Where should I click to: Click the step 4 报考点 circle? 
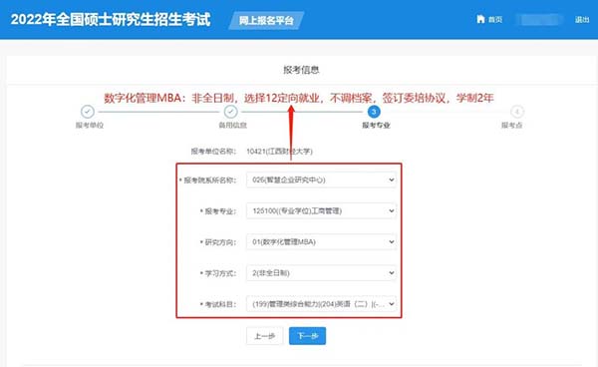pos(517,112)
